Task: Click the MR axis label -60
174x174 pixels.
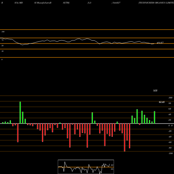Action: [x=170, y=142]
